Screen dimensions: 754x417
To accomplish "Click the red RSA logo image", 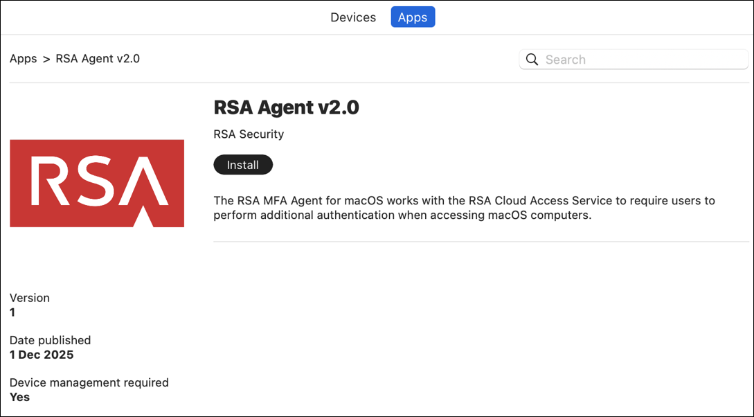I will [x=97, y=184].
